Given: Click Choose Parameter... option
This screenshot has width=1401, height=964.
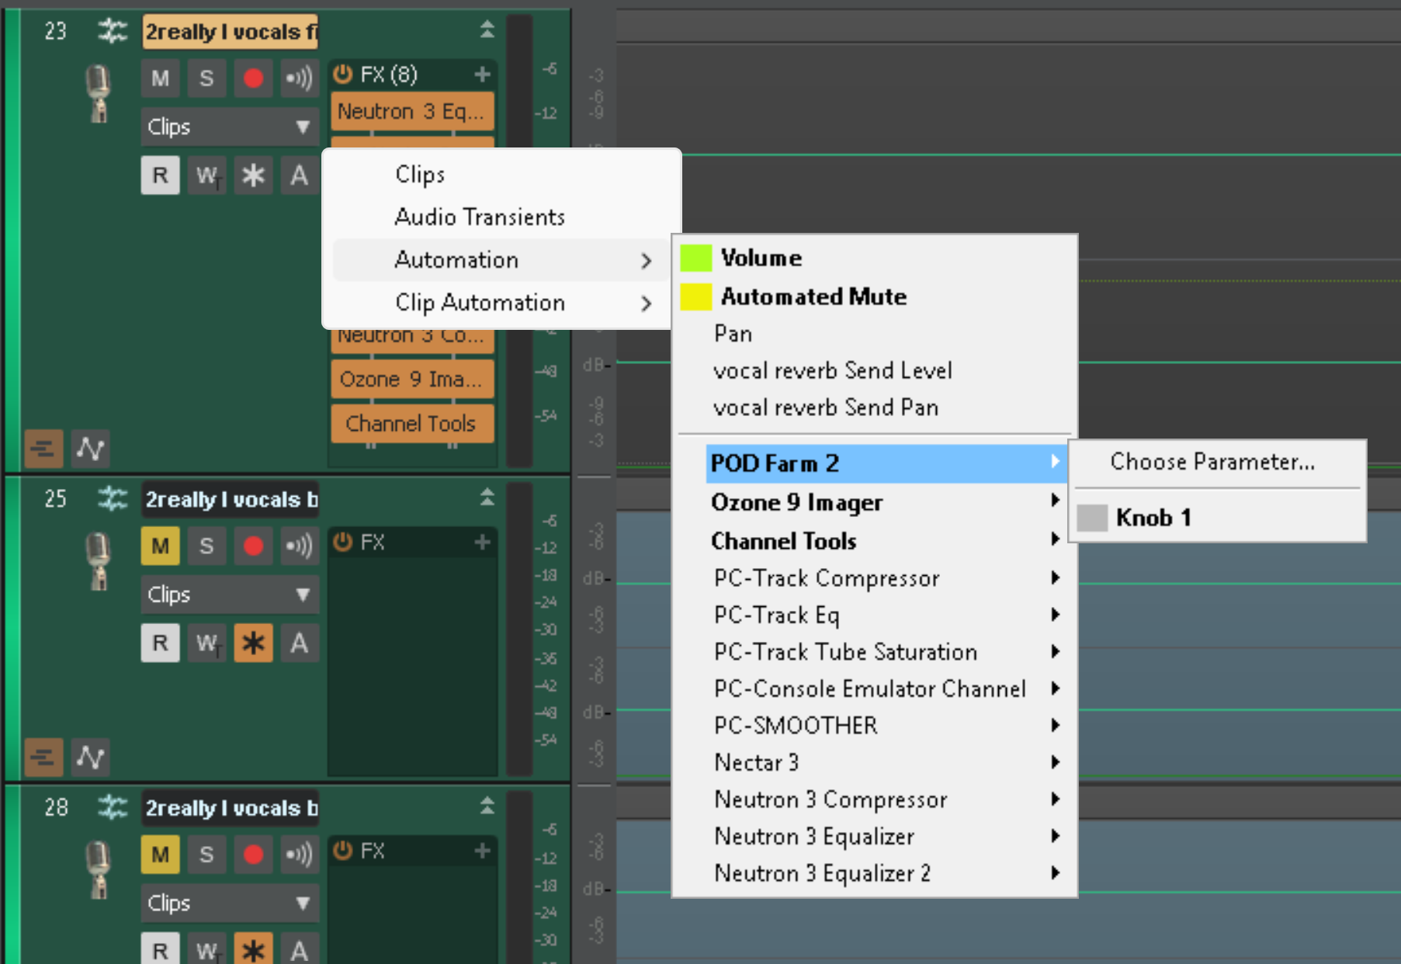Looking at the screenshot, I should (1217, 463).
